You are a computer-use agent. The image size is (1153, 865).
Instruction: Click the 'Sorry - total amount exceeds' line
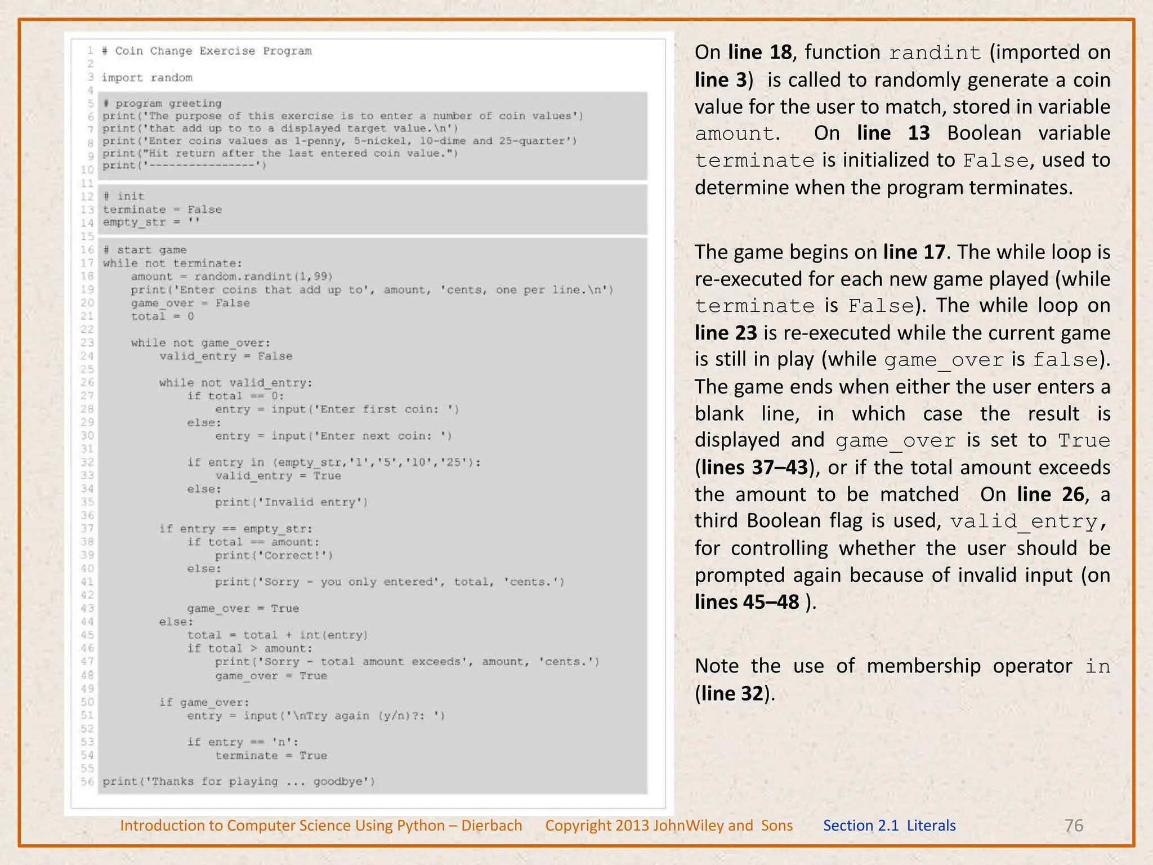pyautogui.click(x=408, y=661)
